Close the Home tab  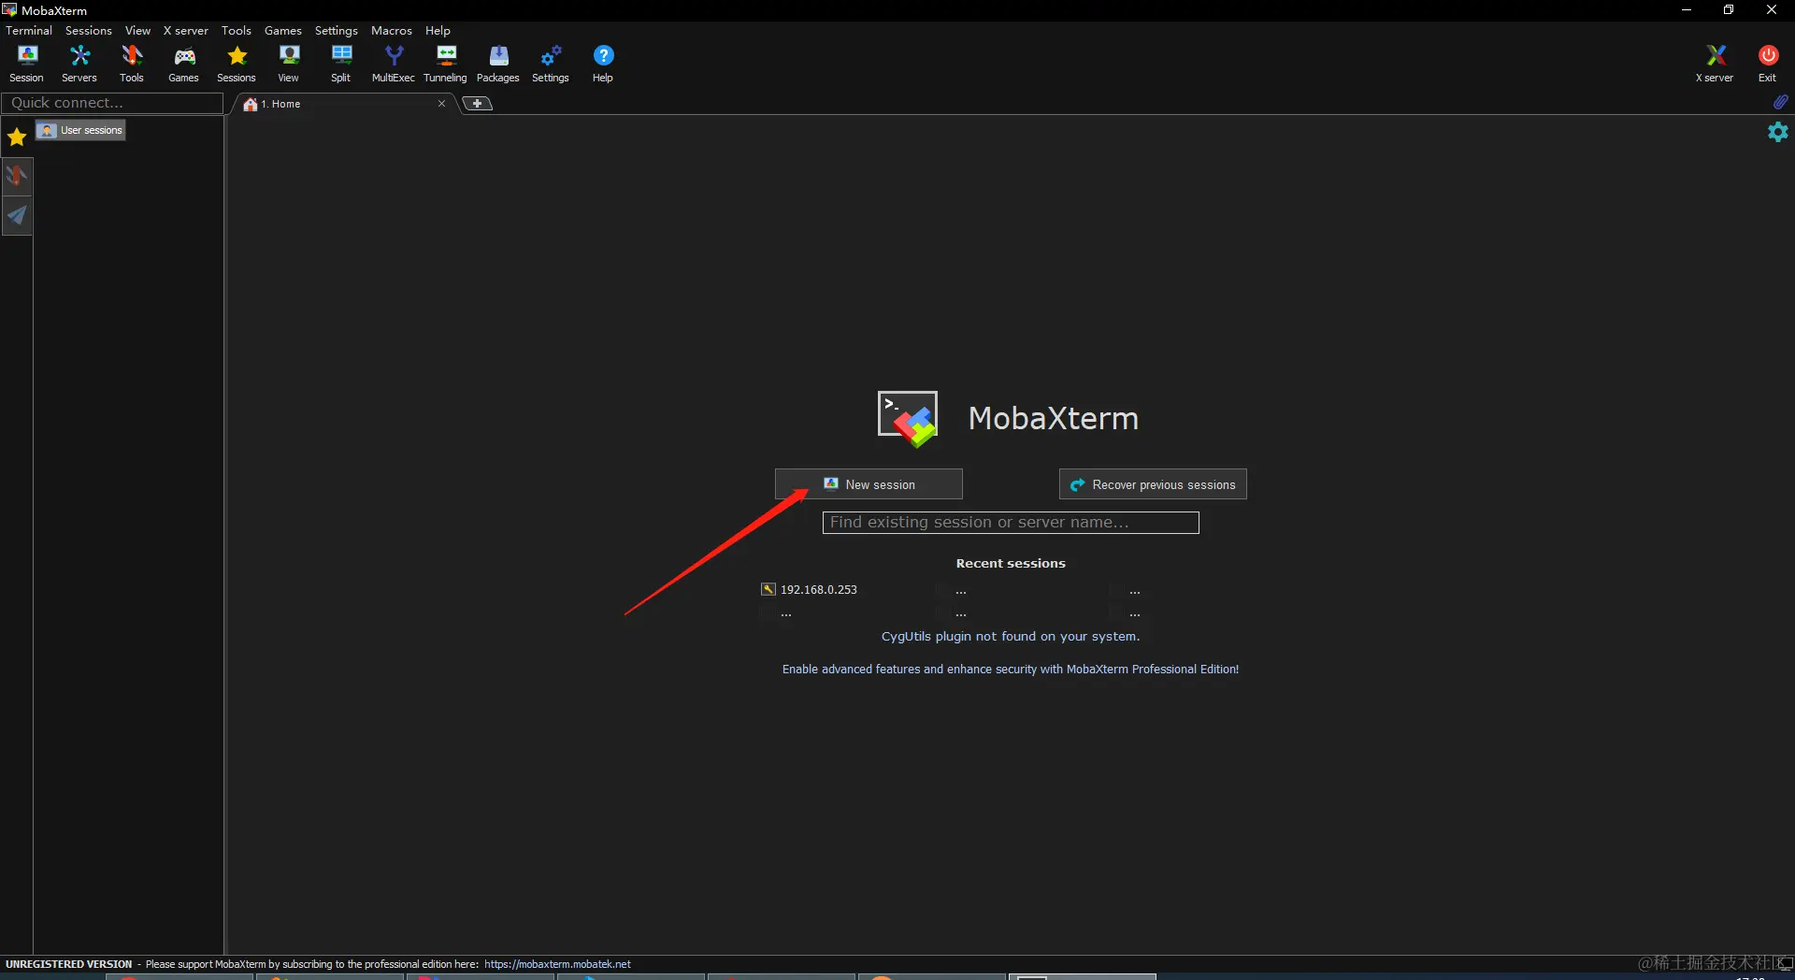tap(441, 104)
